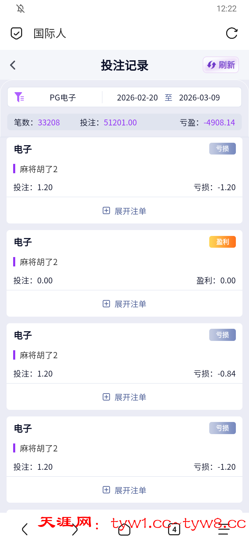Go back using the header chevron
Screen dimensions: 249x546
(x=13, y=65)
